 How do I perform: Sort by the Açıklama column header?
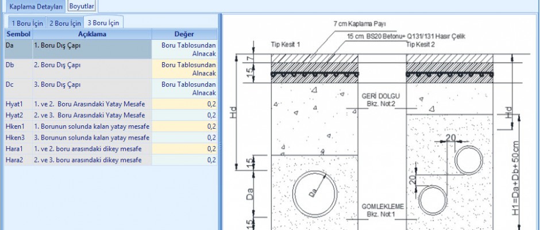(x=92, y=34)
